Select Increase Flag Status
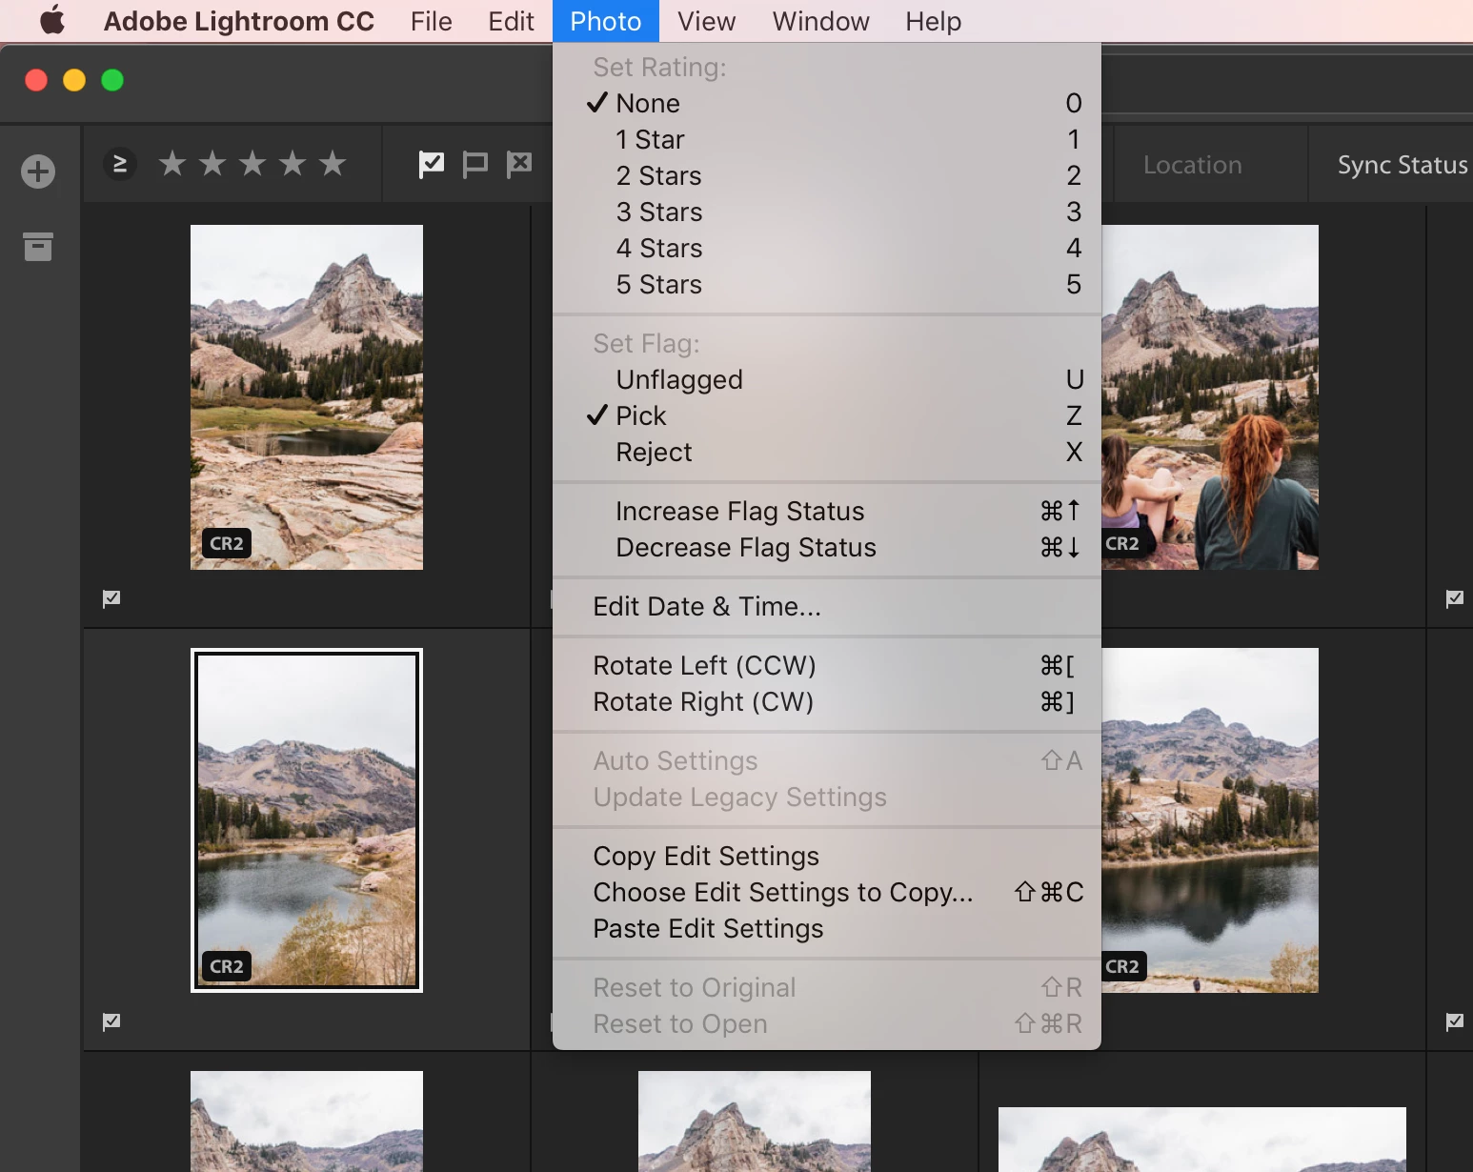The height and width of the screenshot is (1172, 1473). click(827, 511)
